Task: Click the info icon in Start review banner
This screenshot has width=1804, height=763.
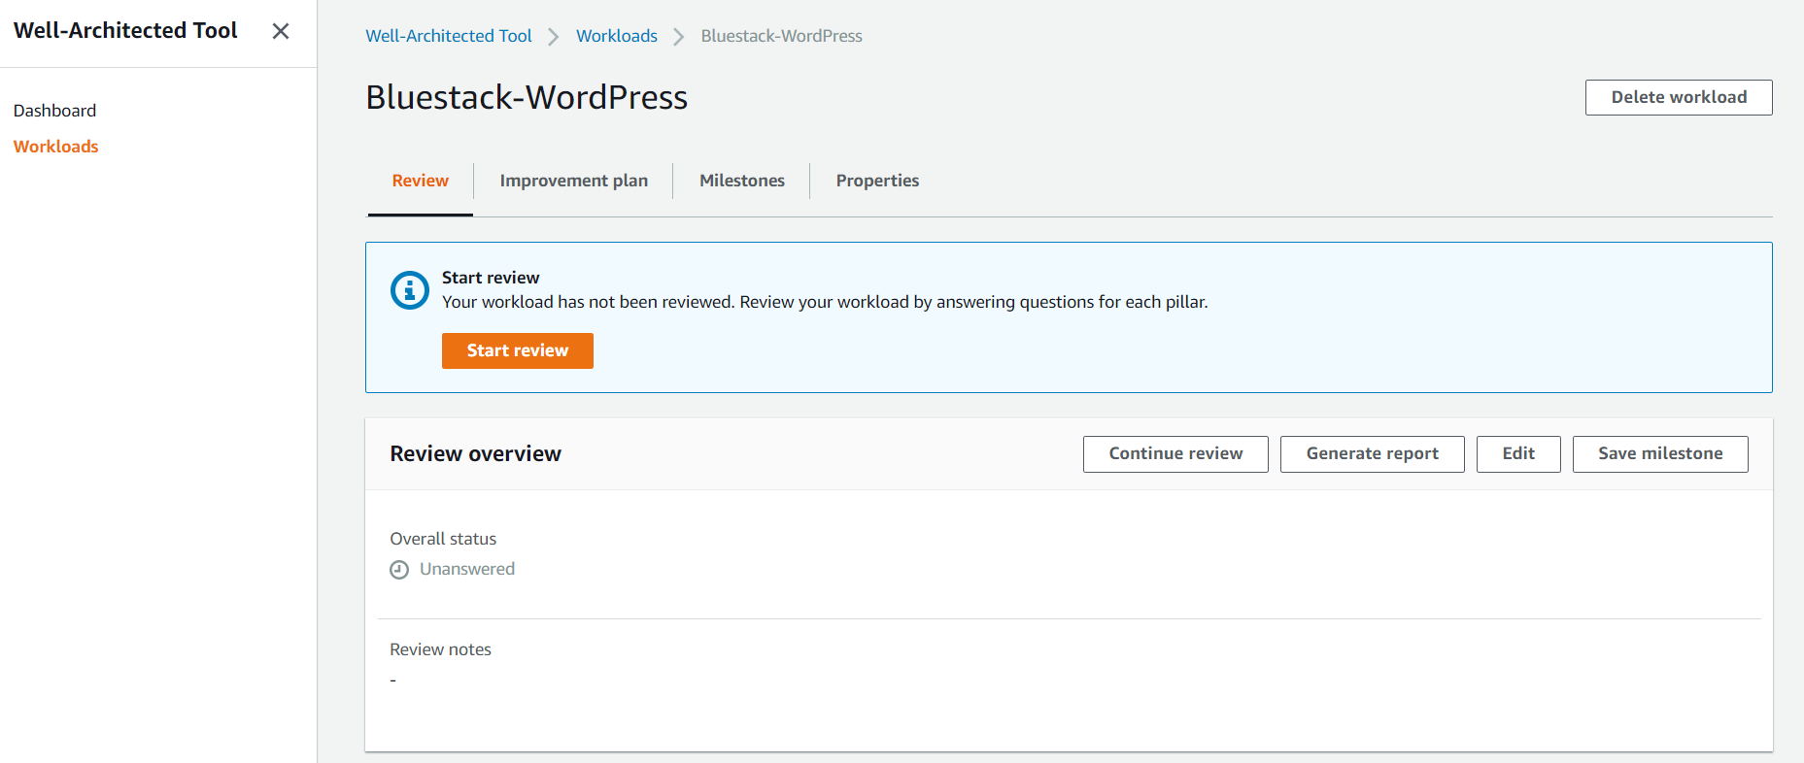Action: [x=410, y=290]
